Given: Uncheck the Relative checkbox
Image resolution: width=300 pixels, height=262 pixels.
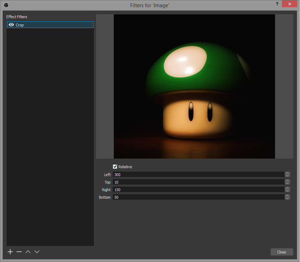Looking at the screenshot, I should click(115, 167).
